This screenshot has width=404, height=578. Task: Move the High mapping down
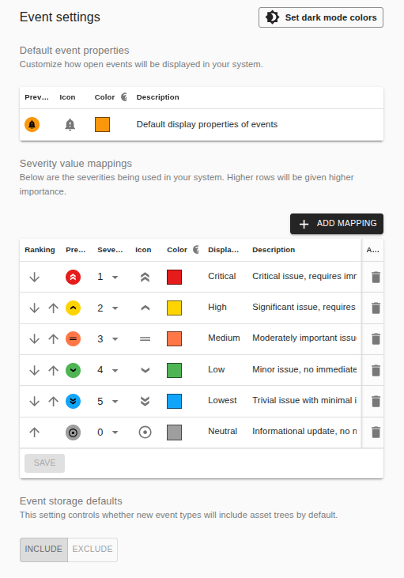coord(34,308)
